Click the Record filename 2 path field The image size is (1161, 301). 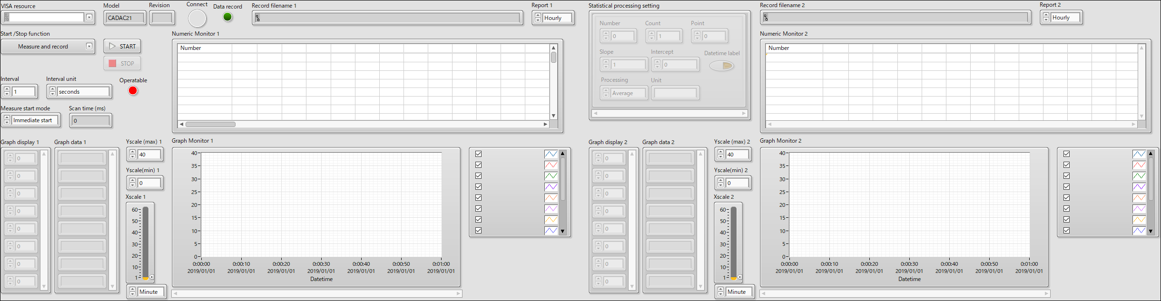895,18
